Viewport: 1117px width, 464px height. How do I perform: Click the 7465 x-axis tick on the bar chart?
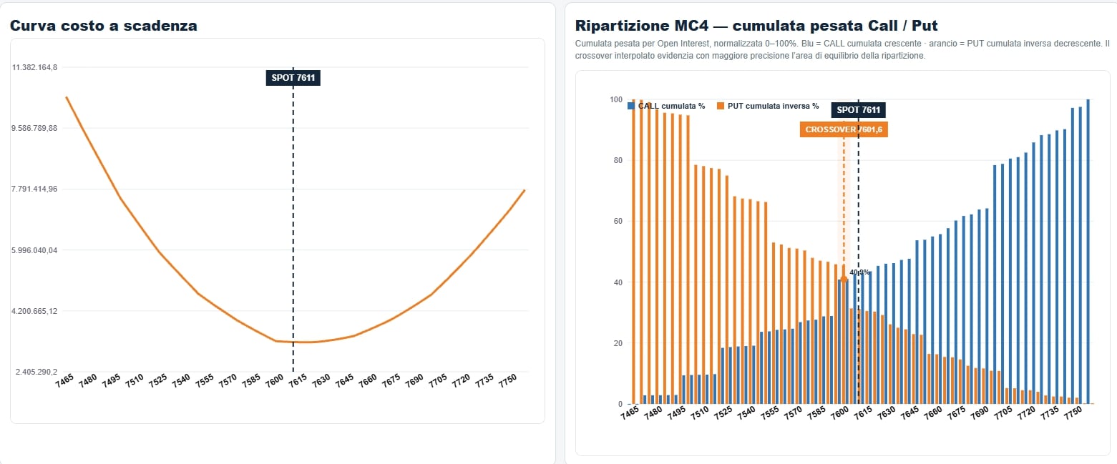pos(628,413)
